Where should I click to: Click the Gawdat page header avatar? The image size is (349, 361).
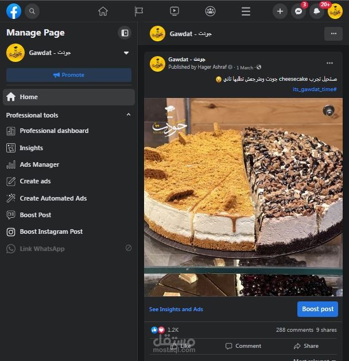pos(157,34)
